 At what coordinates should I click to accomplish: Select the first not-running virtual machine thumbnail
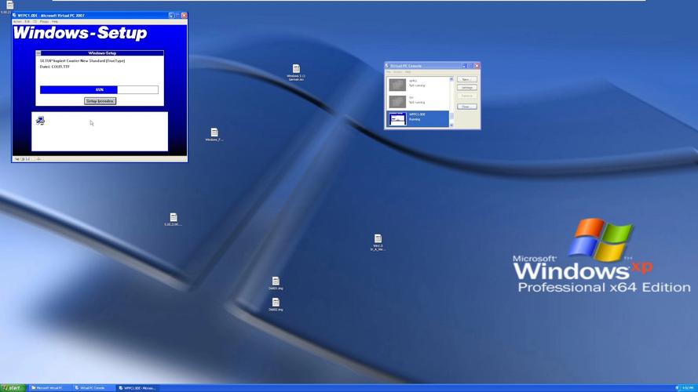click(x=397, y=85)
